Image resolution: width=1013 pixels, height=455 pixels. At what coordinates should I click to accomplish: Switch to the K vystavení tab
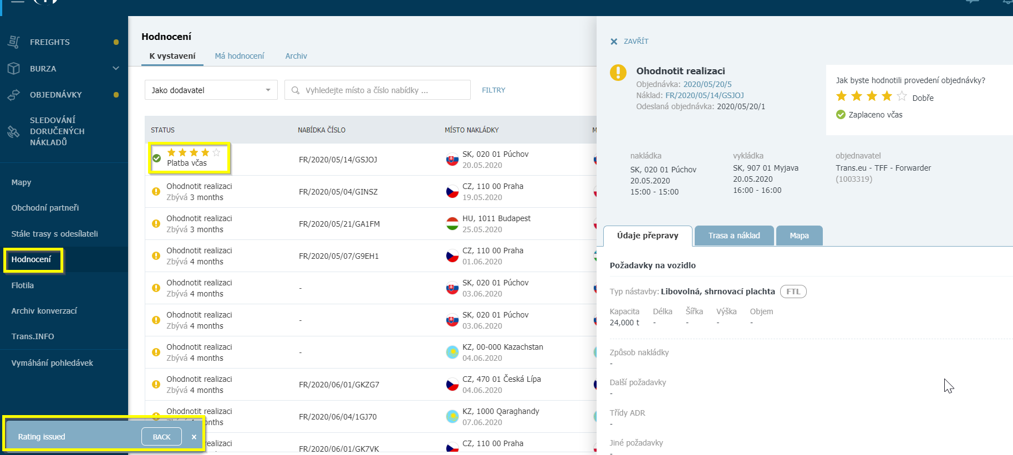click(x=172, y=56)
